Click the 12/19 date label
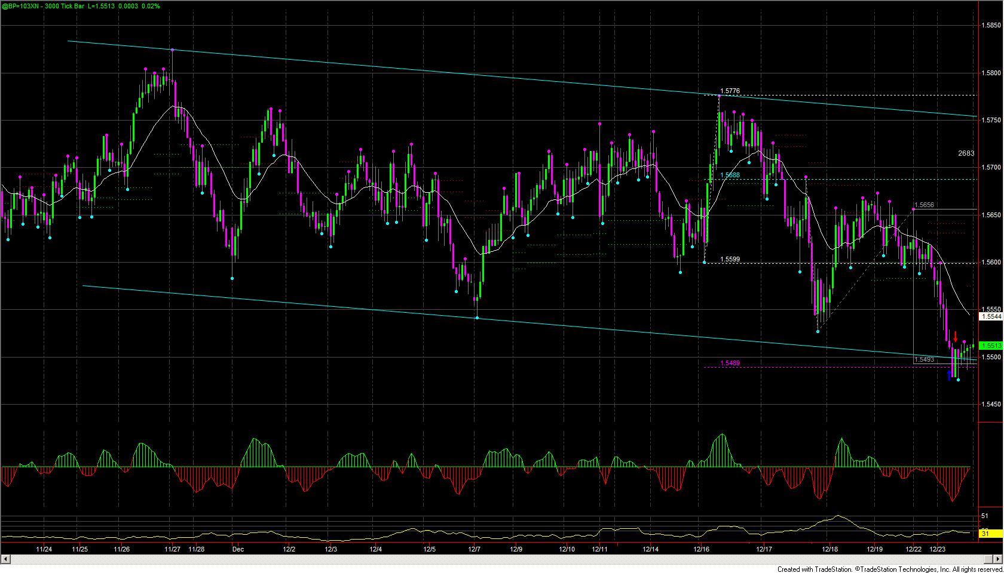The image size is (1004, 573). 875,549
